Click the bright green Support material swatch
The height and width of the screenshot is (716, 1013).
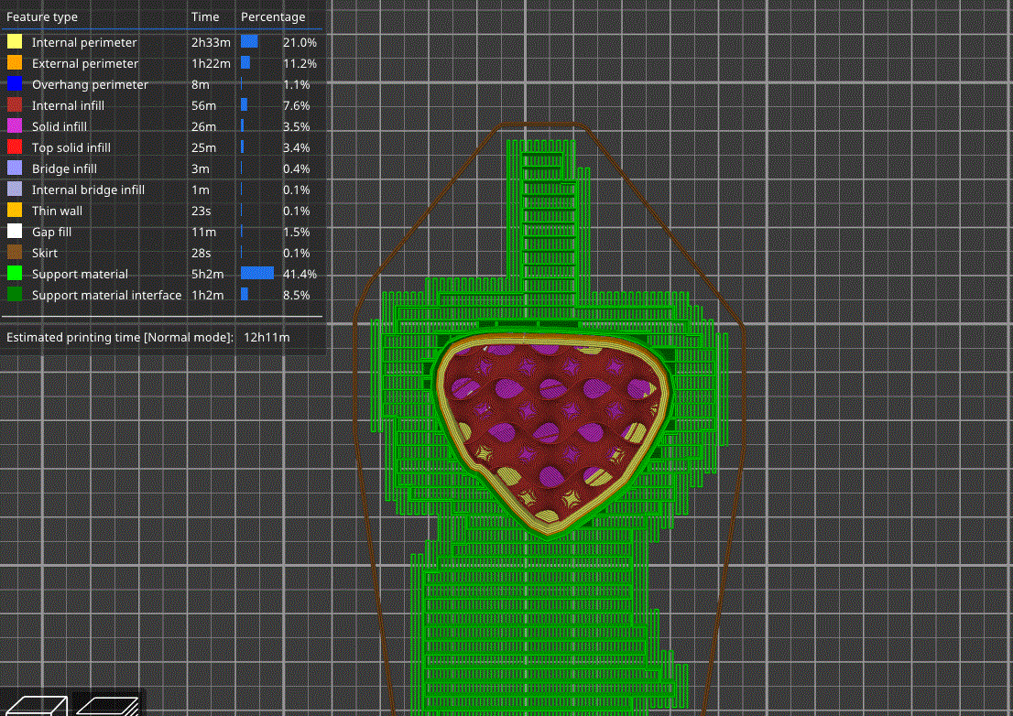15,274
